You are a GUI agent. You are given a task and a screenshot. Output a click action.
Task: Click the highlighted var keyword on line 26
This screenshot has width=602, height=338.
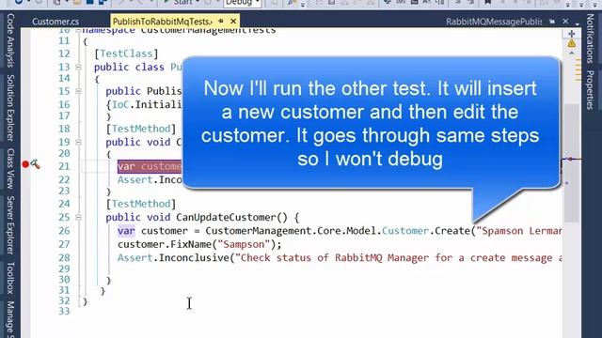tap(126, 231)
